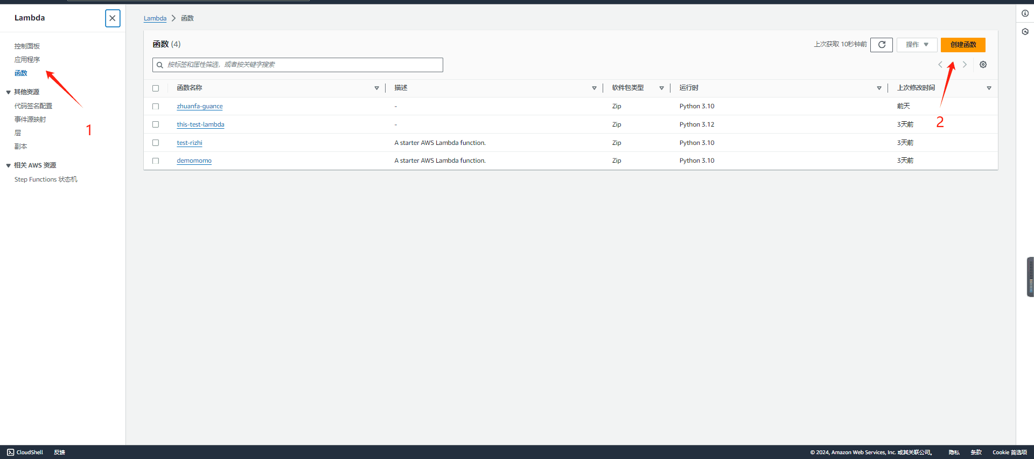Click the Lambda breadcrumb link
1034x459 pixels.
point(155,18)
